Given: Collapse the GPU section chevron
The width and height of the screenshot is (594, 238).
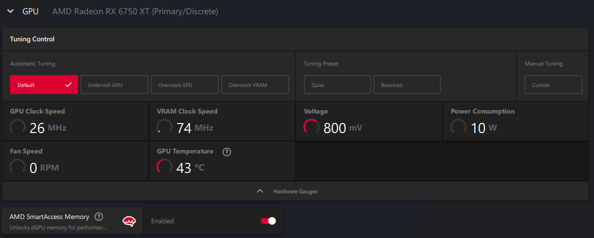Looking at the screenshot, I should click(x=11, y=11).
